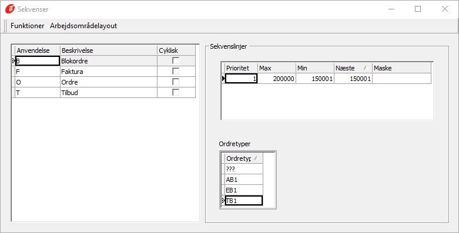This screenshot has height=233, width=459.
Task: Click the Maske column header
Action: click(401, 68)
